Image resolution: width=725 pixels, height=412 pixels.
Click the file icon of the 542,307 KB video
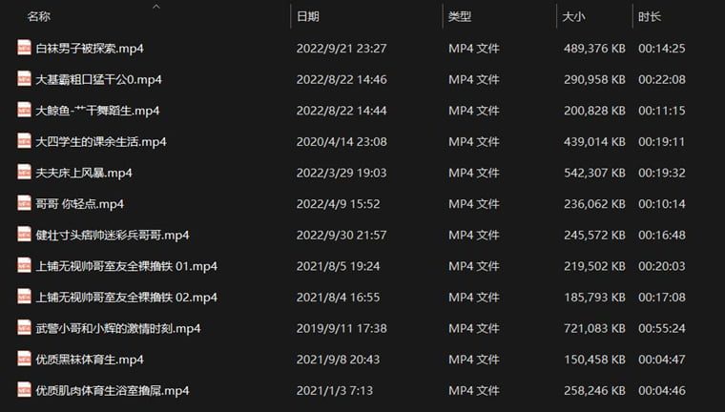pyautogui.click(x=24, y=172)
